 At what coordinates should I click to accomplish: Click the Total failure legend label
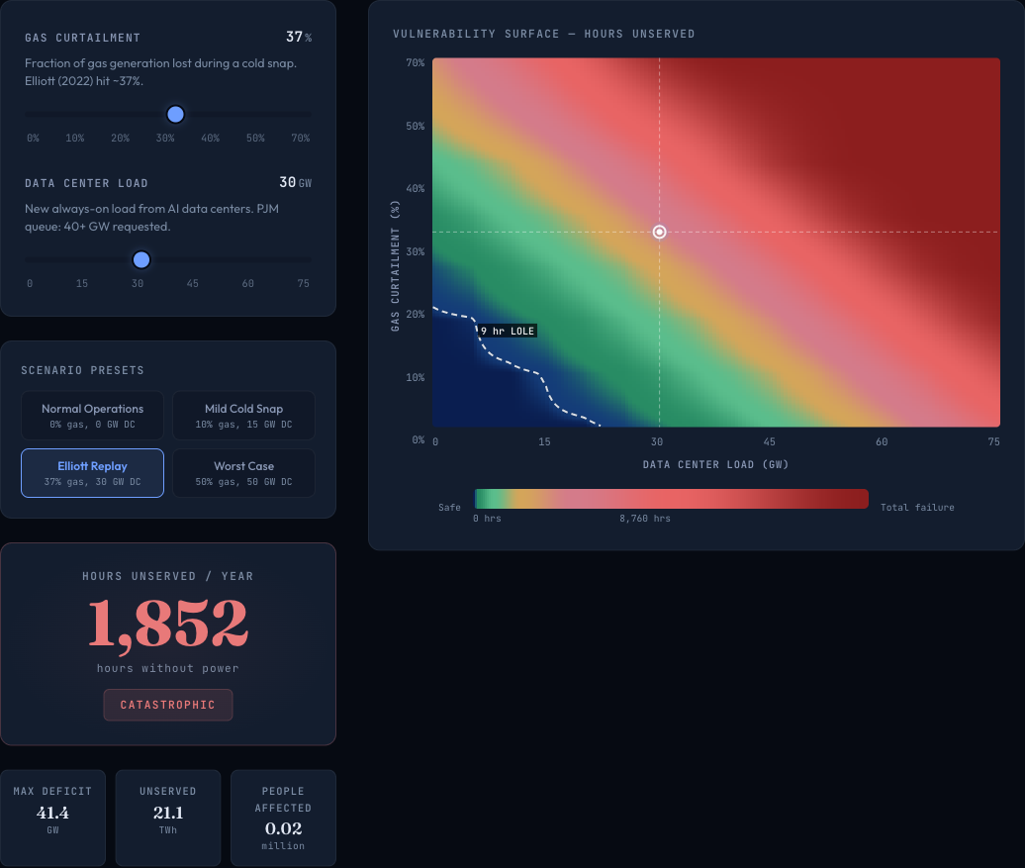[x=916, y=507]
